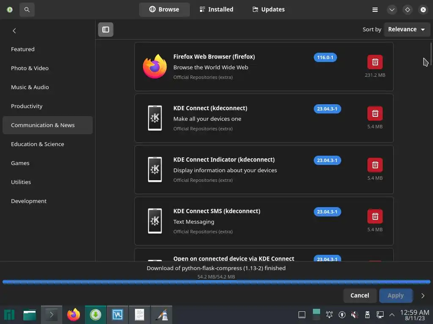Select the Productivity category
433x324 pixels.
coord(47,106)
